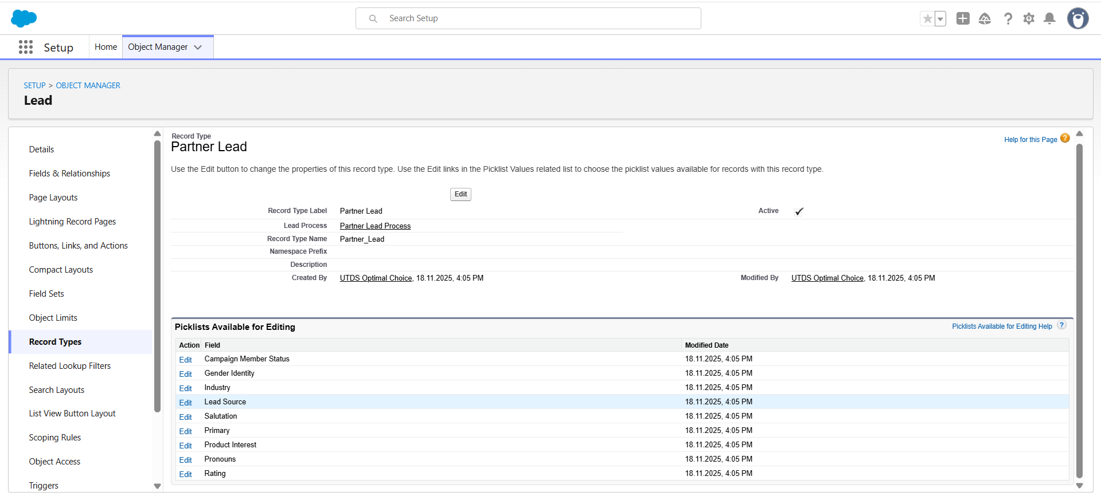Focus the Search Setup field
The height and width of the screenshot is (500, 1101).
point(528,18)
